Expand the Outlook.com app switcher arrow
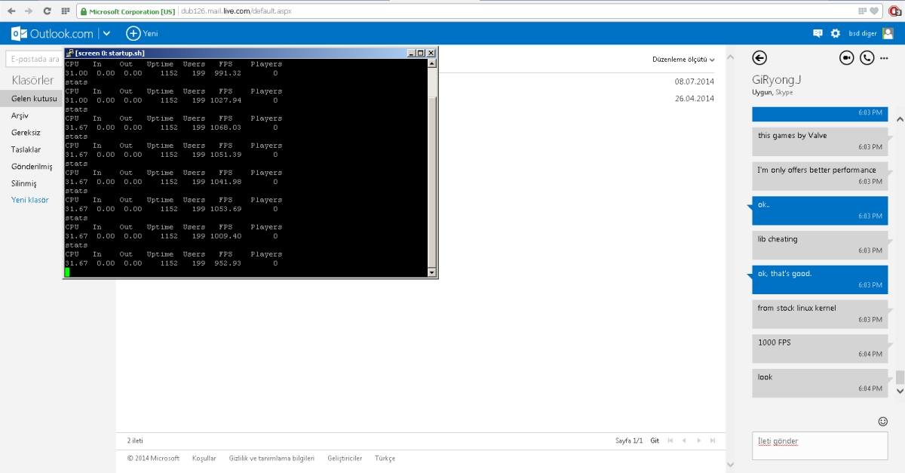This screenshot has height=473, width=905. 106,33
